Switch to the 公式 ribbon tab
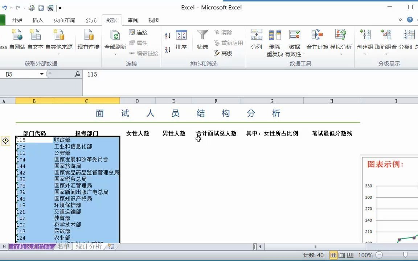 (91, 20)
